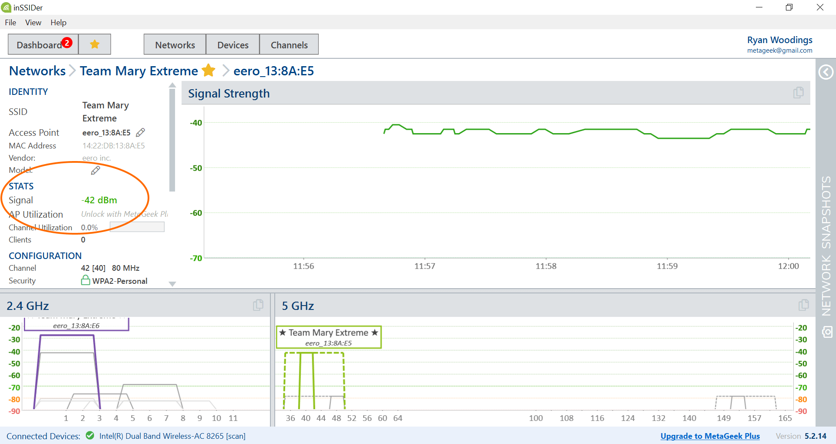Click the 2.4 GHz panel title
Screen dimensions: 836x444
pyautogui.click(x=28, y=306)
